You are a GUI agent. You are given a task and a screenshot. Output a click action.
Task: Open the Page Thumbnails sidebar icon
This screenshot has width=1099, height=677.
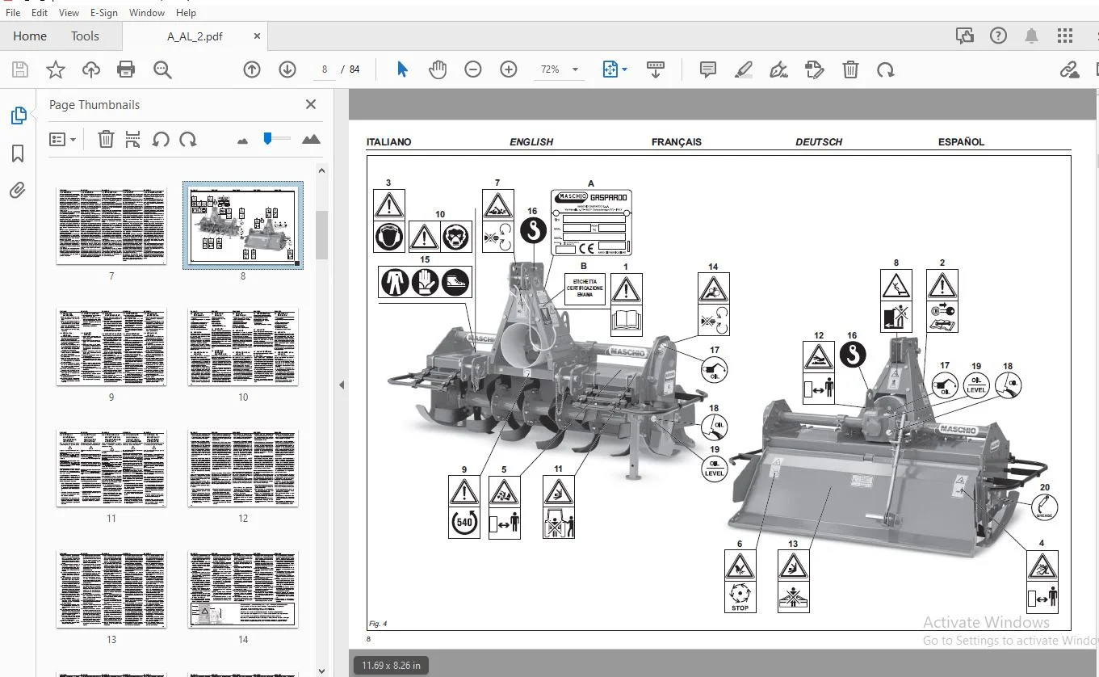coord(18,116)
